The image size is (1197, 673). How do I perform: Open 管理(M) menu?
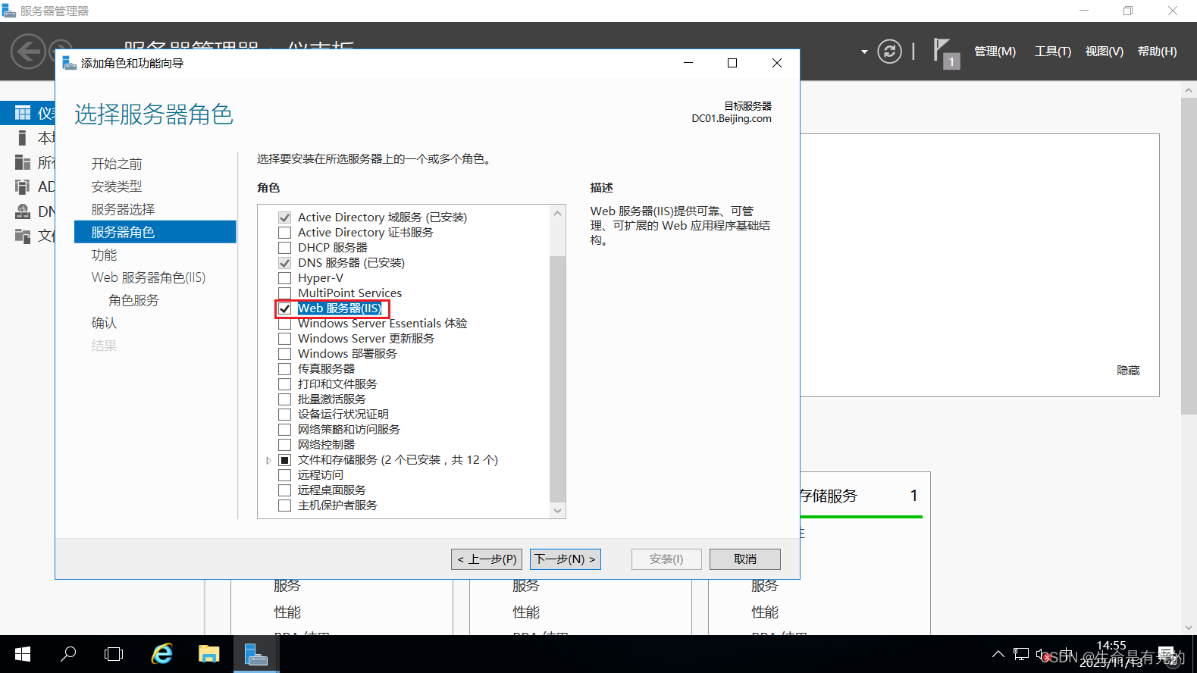(x=995, y=51)
